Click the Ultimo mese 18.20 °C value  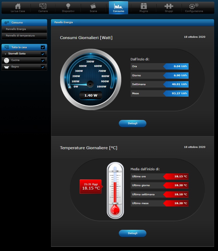click(x=176, y=203)
